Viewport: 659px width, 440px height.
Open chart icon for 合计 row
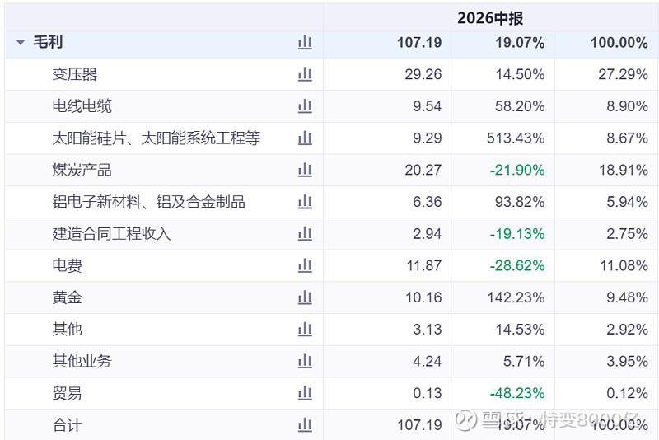305,425
